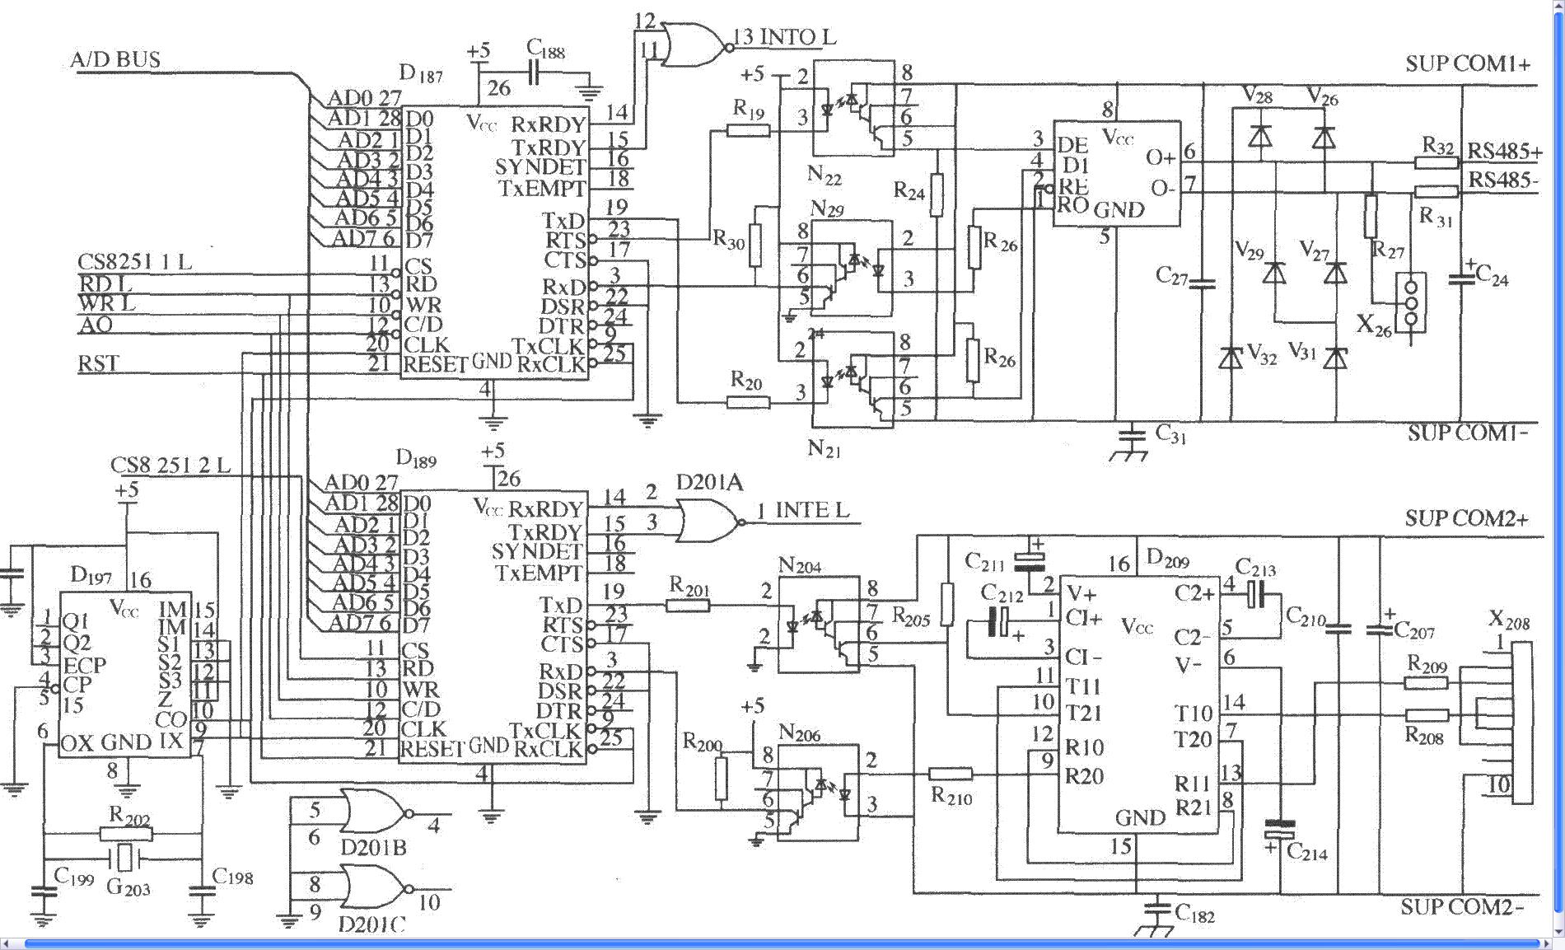The width and height of the screenshot is (1565, 950).
Task: Click the RS485+ label
Action: pos(1505,152)
